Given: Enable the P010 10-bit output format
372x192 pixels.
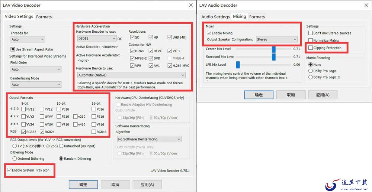Looking at the screenshot, I should tap(59, 110).
